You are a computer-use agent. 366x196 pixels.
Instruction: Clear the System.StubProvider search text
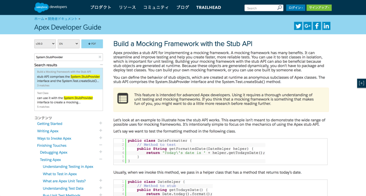[x=100, y=57]
